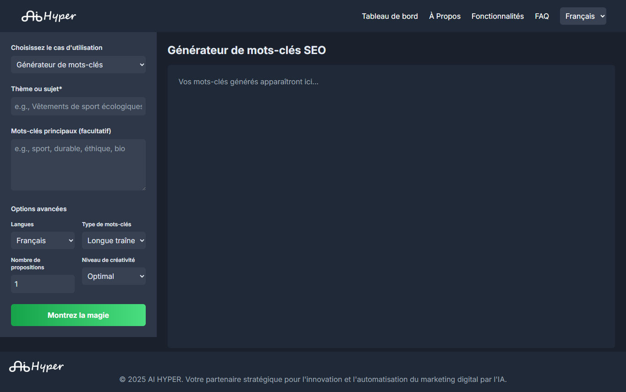626x392 pixels.
Task: Open the site language dropdown in header
Action: click(x=583, y=16)
